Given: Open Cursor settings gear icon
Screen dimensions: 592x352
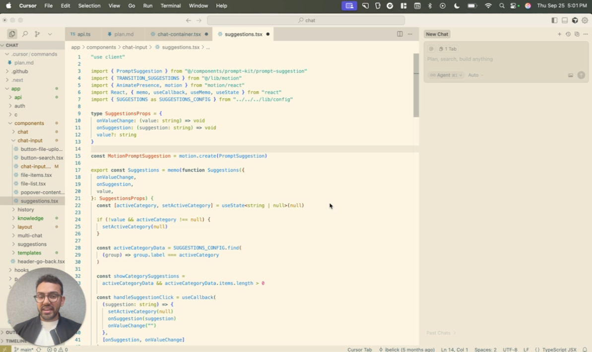Looking at the screenshot, I should 585,20.
